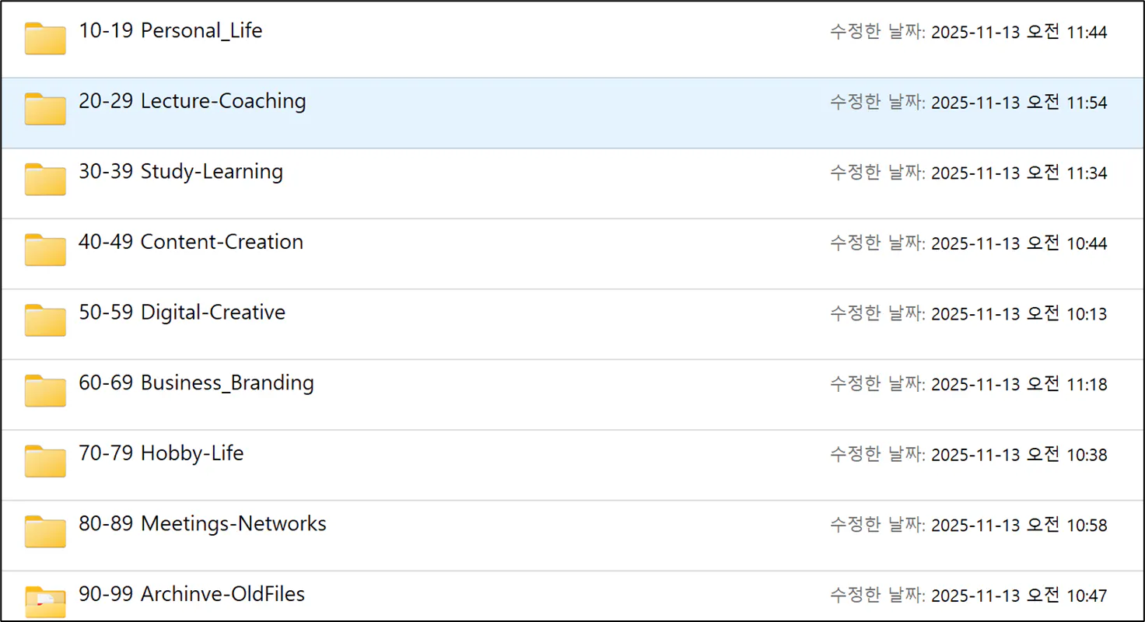Click the folder icon for 10-19 Personal_Life
The image size is (1145, 622).
point(45,39)
